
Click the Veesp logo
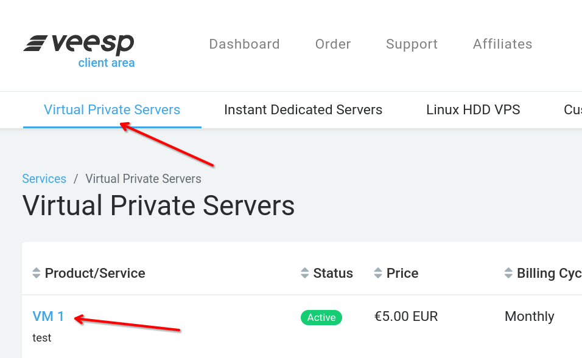pos(79,43)
